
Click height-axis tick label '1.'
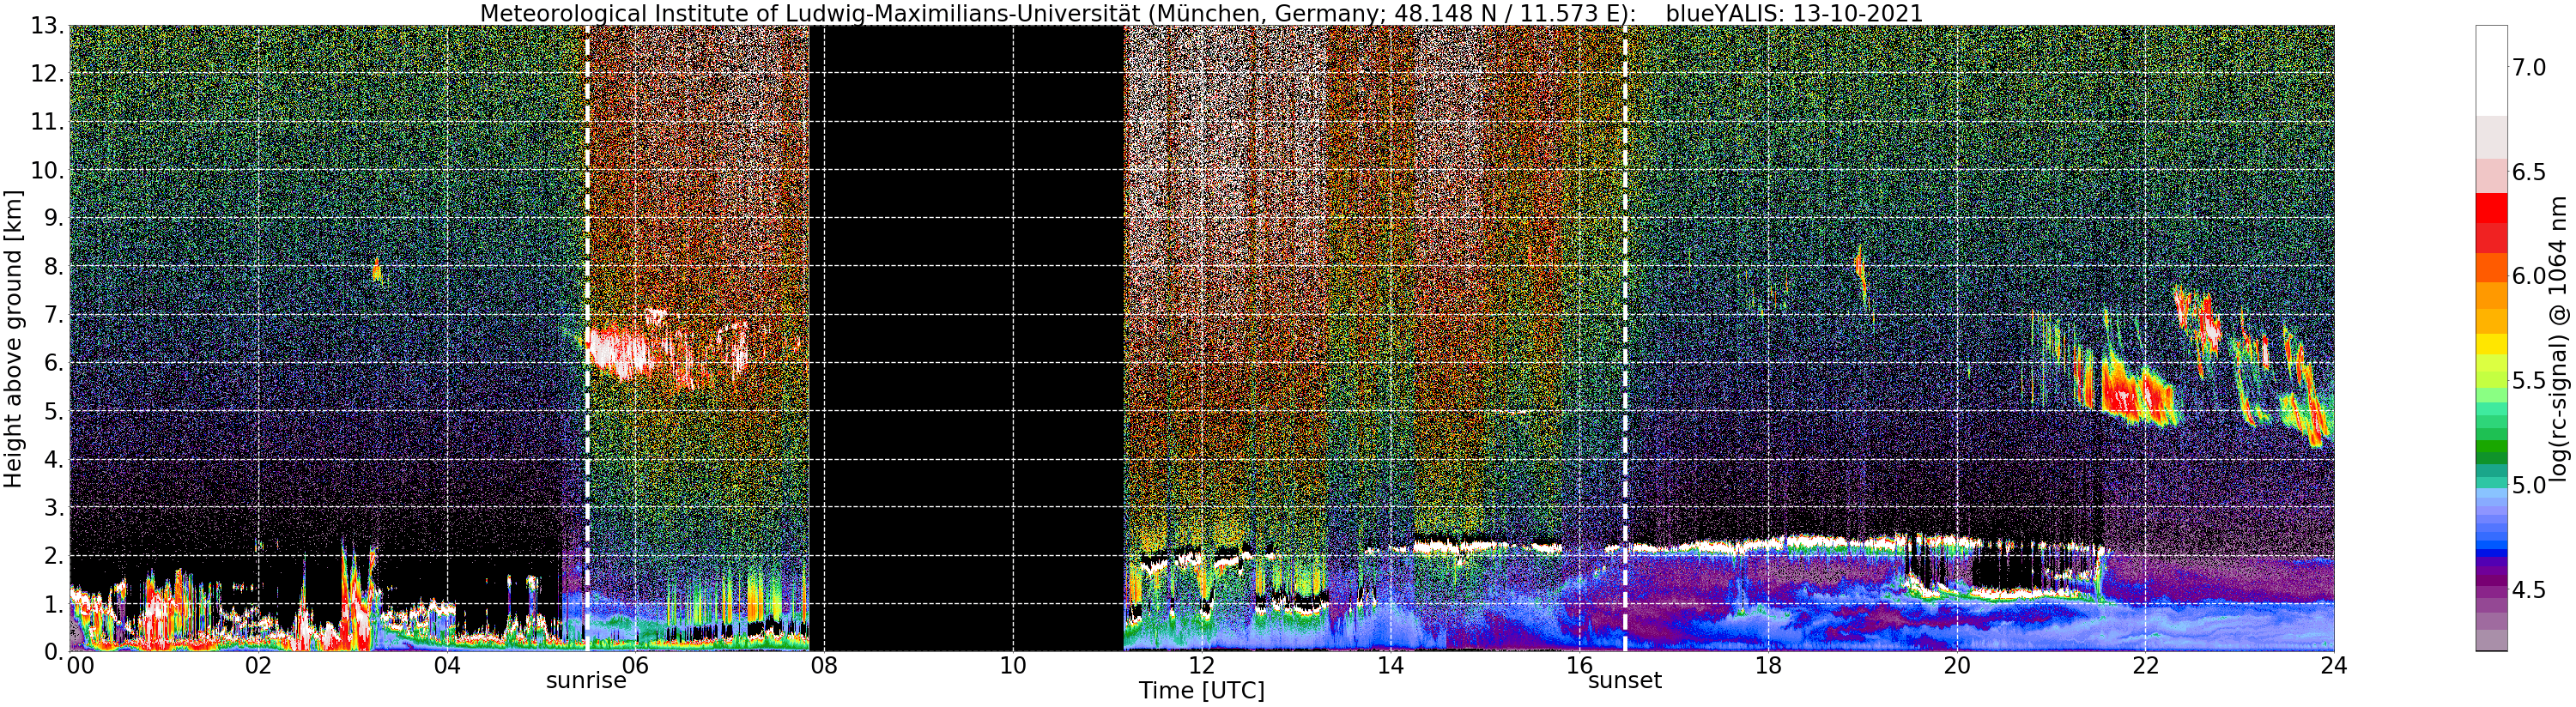point(52,603)
